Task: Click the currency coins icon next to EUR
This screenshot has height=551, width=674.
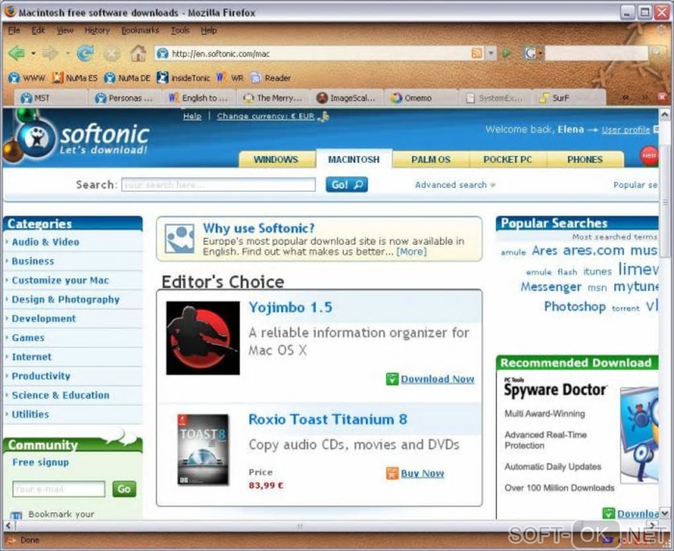Action: point(324,116)
